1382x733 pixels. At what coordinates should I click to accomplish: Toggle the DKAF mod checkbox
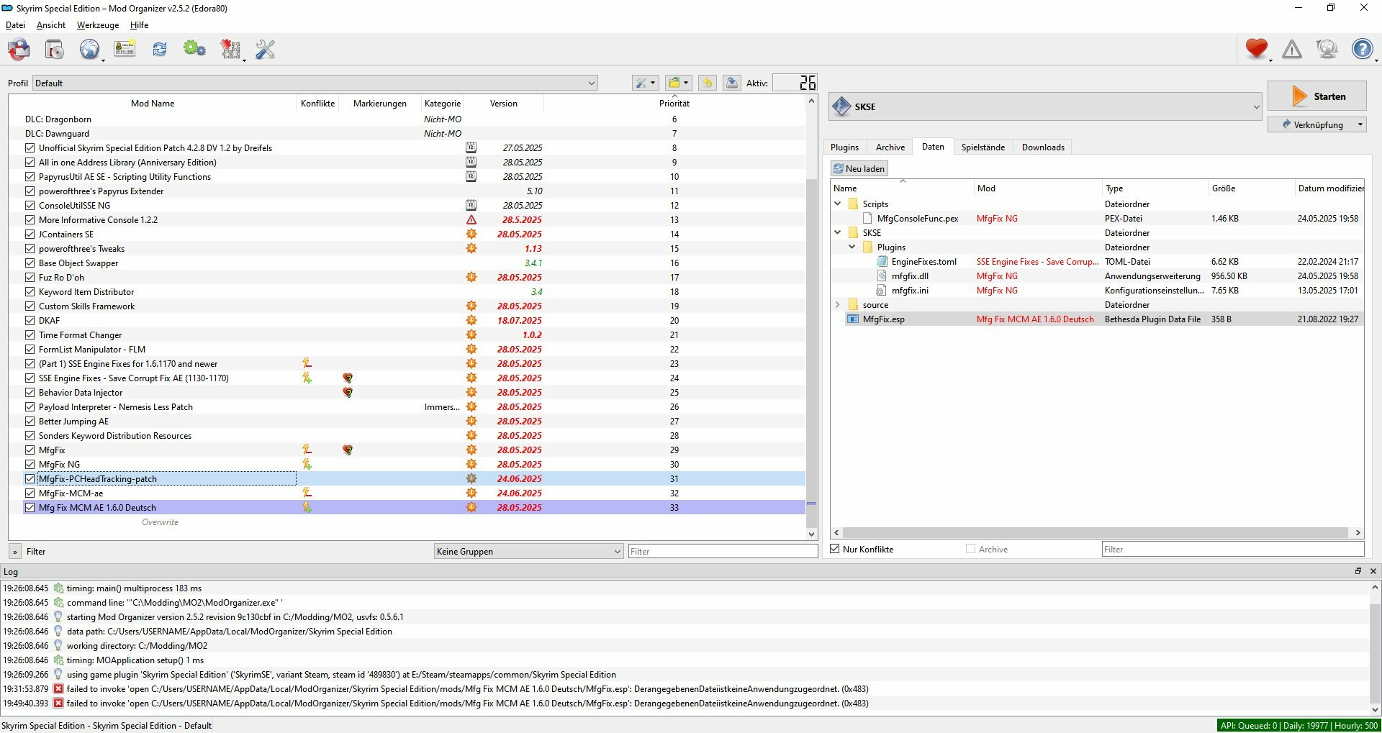click(30, 321)
